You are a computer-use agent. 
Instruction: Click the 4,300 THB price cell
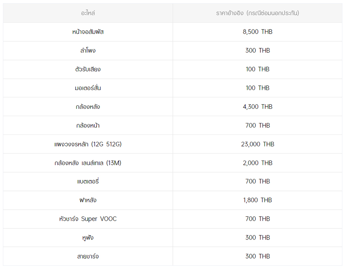point(257,107)
